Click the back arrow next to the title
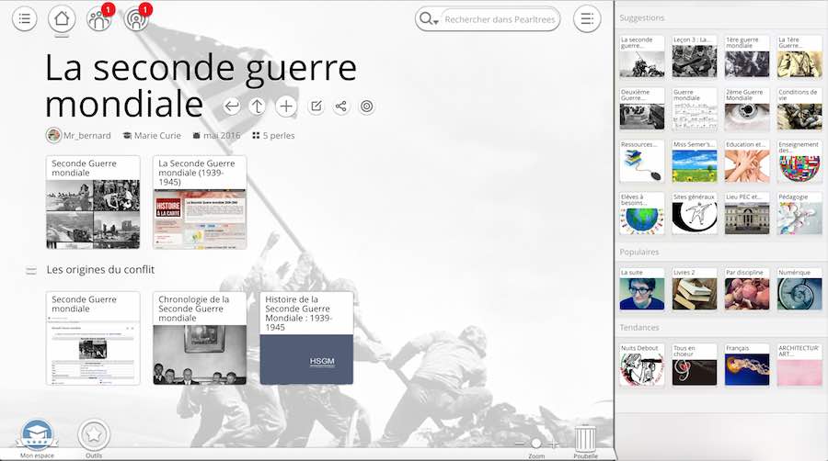This screenshot has width=828, height=461. (x=231, y=107)
